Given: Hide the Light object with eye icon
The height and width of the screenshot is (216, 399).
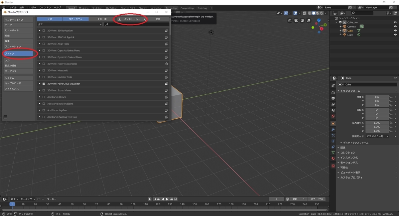Looking at the screenshot, I should pyautogui.click(x=395, y=35).
